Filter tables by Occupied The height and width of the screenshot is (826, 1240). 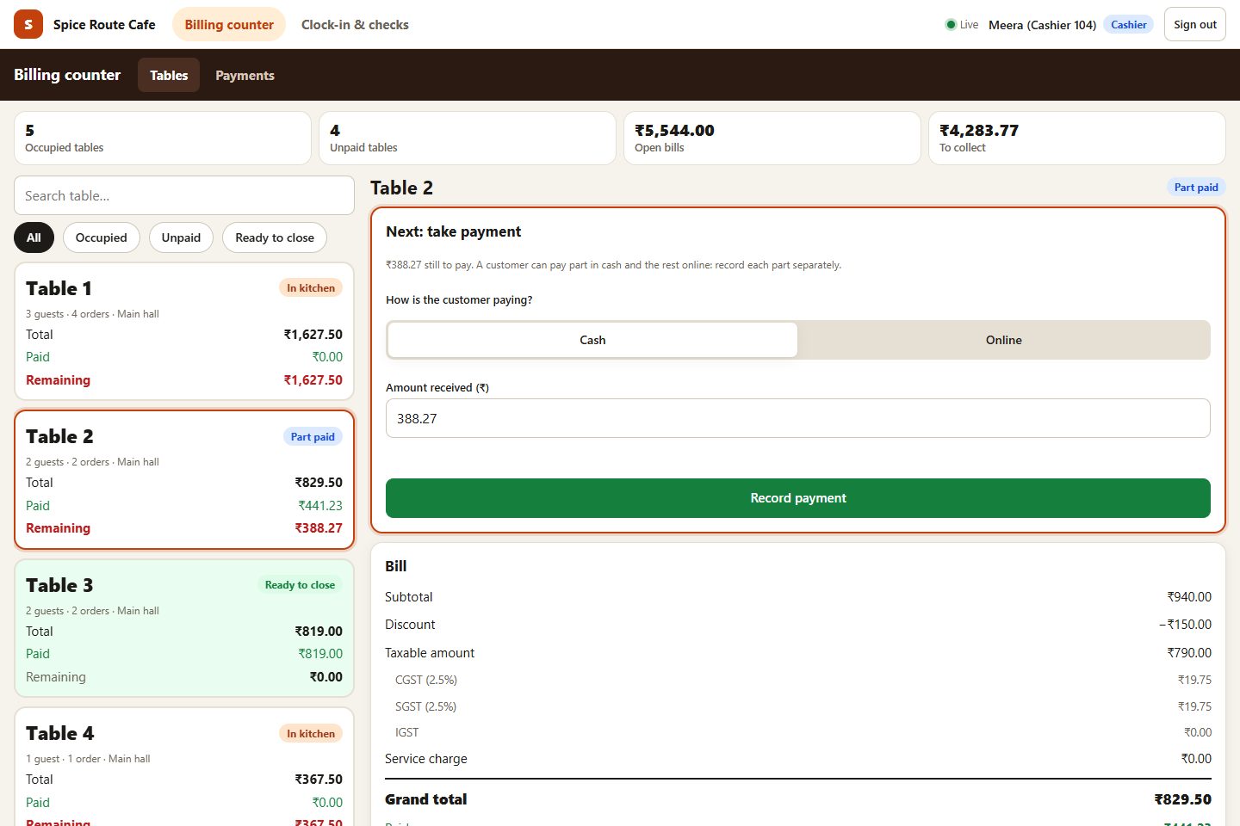pyautogui.click(x=101, y=237)
